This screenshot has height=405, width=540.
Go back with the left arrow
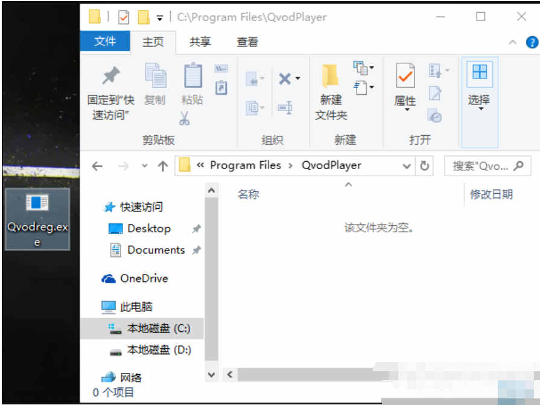pos(97,167)
